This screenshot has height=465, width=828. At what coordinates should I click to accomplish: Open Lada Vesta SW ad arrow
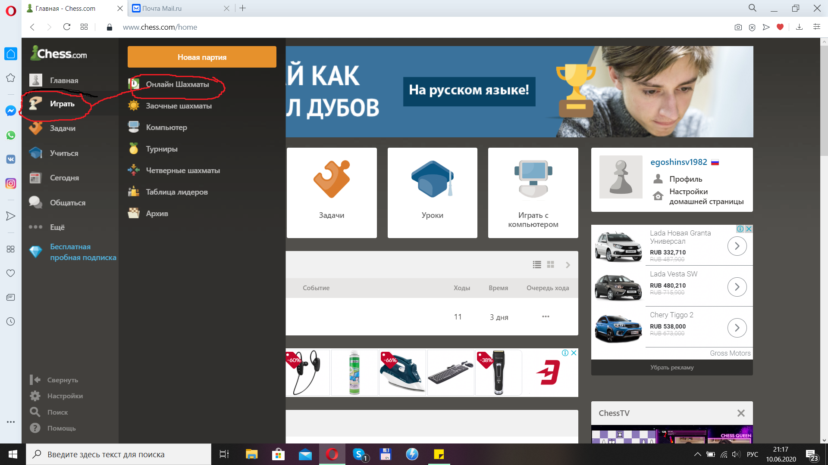[x=737, y=287]
